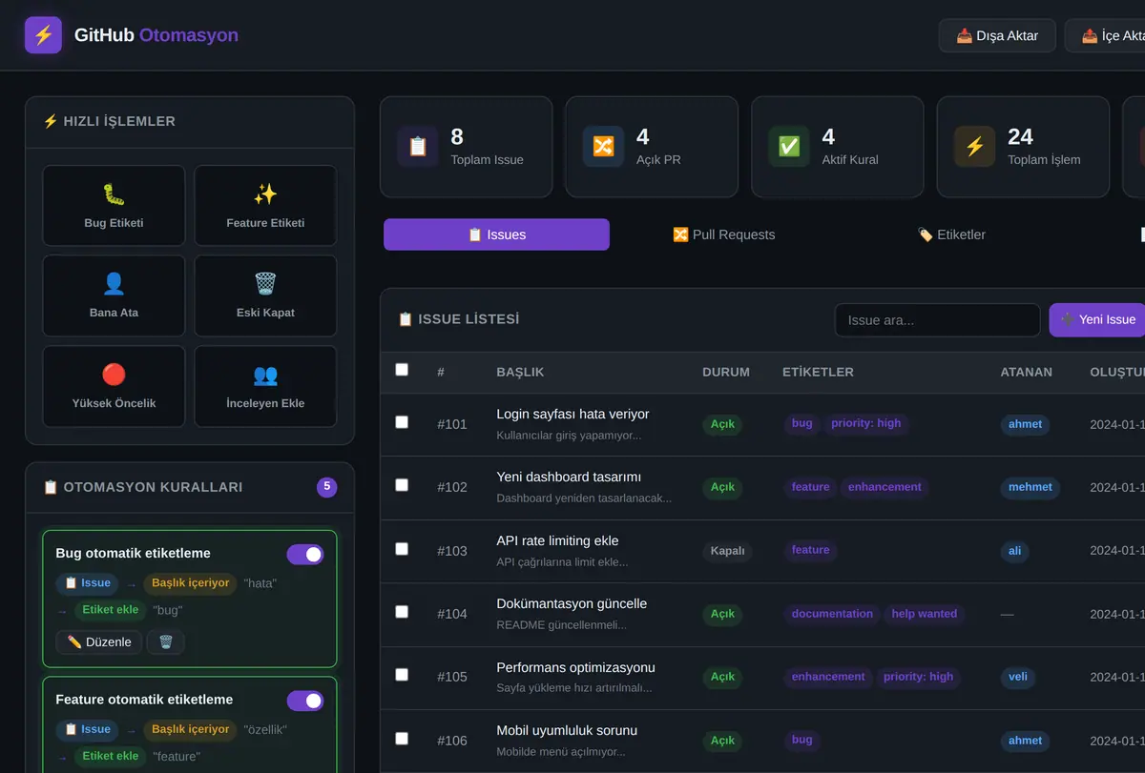
Task: Click Başlık içeriyor condition in Bug rule
Action: click(191, 582)
